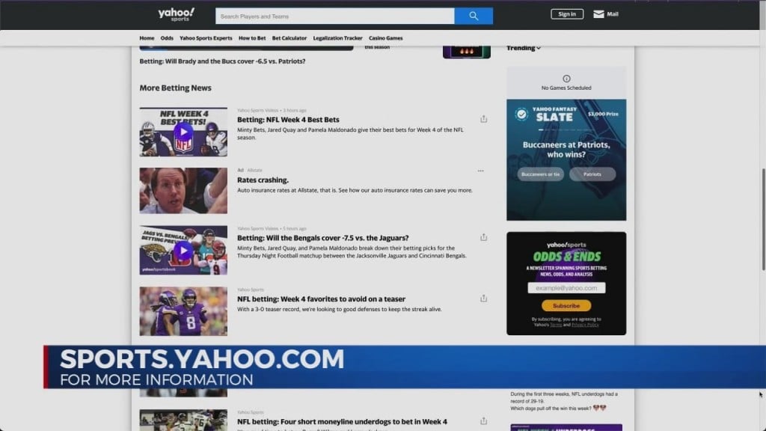
Task: Read Week 4 favorites to avoid on a teaser
Action: tap(321, 299)
